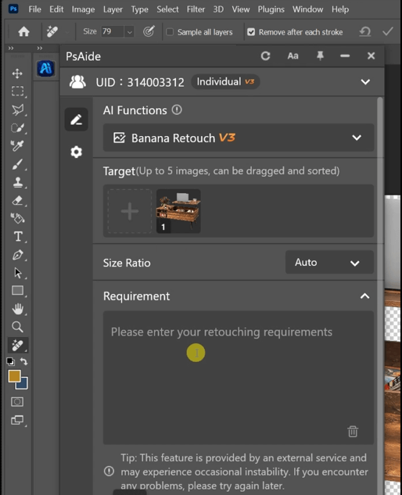
Task: Add a target image with plus box
Action: (x=130, y=211)
